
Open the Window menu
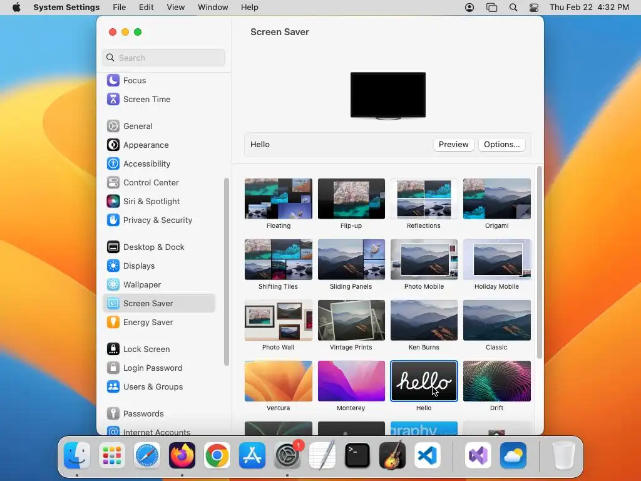pyautogui.click(x=213, y=8)
